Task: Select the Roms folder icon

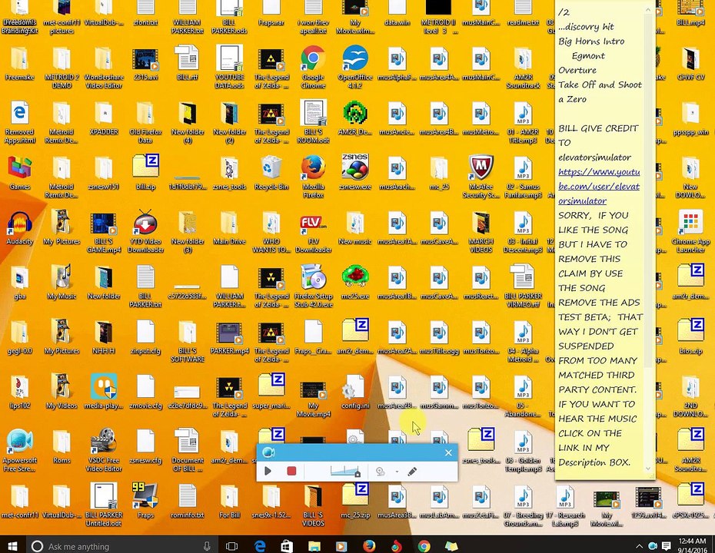Action: pos(62,445)
